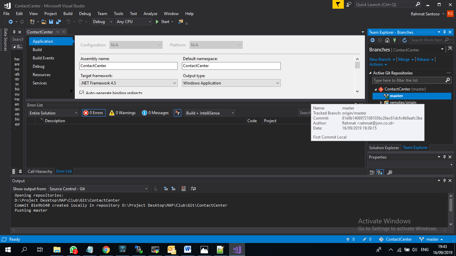The height and width of the screenshot is (256, 456).
Task: Switch to Call Hierarchy tab
Action: (x=40, y=171)
